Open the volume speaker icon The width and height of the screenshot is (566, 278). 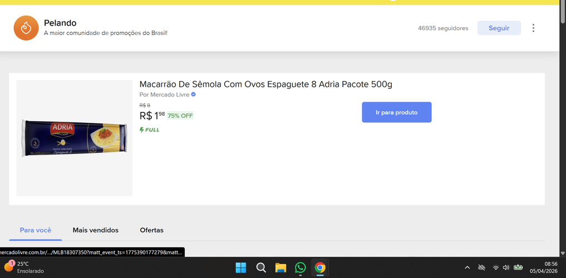[506, 267]
